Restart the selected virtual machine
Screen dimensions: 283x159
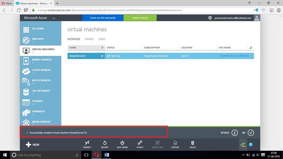pos(105,145)
